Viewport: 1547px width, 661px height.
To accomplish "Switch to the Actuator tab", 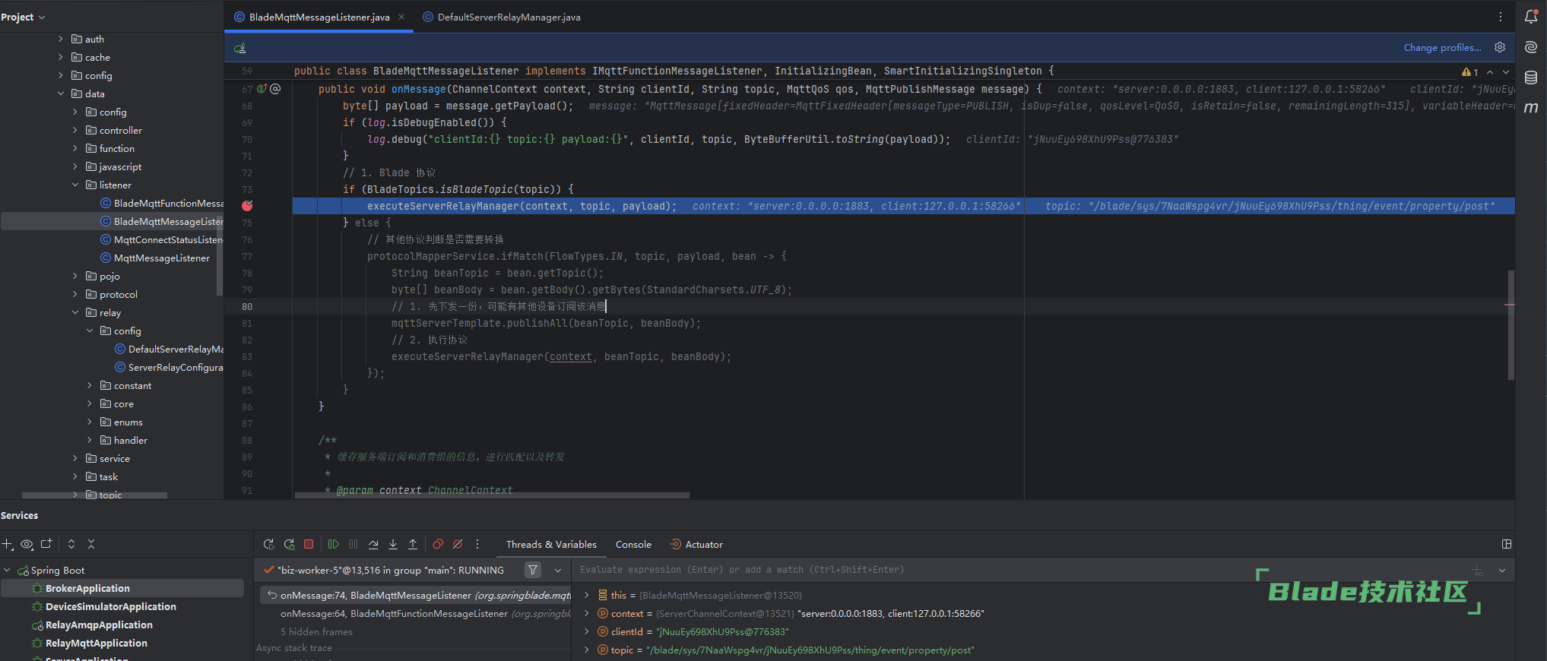I will tap(696, 544).
